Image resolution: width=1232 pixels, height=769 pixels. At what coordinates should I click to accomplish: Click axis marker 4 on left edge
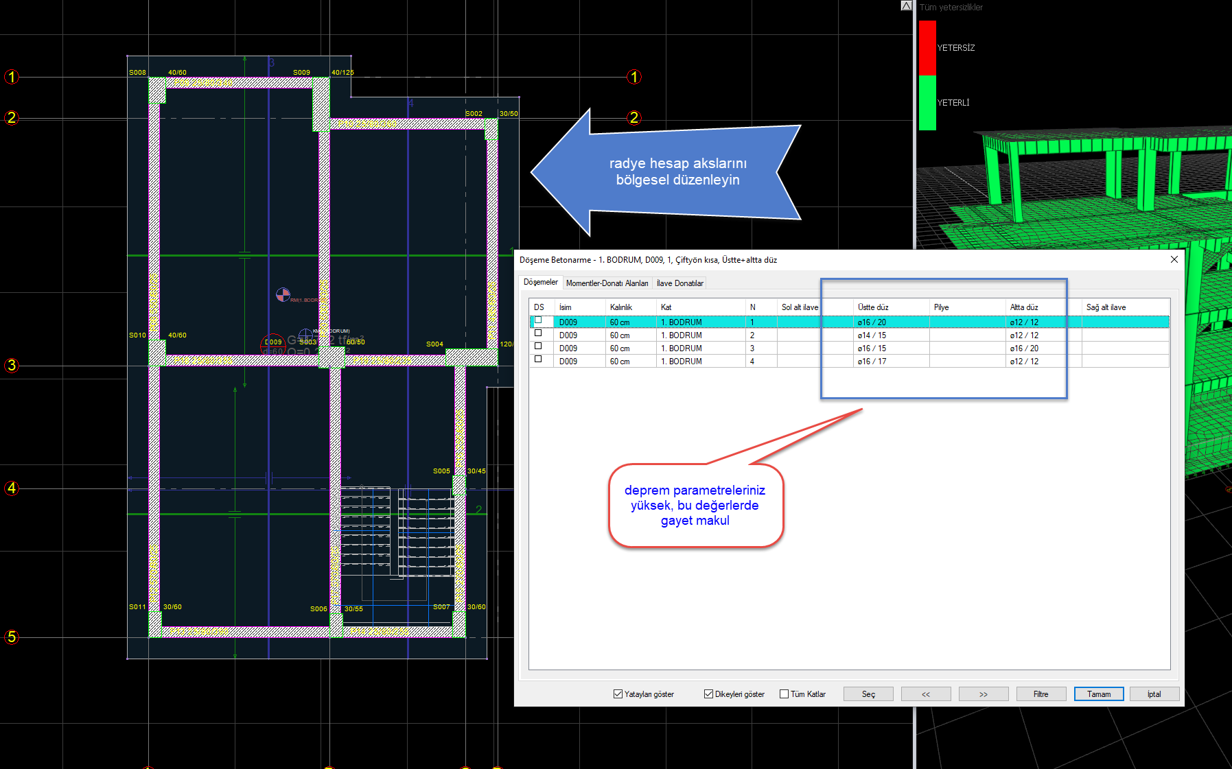11,488
